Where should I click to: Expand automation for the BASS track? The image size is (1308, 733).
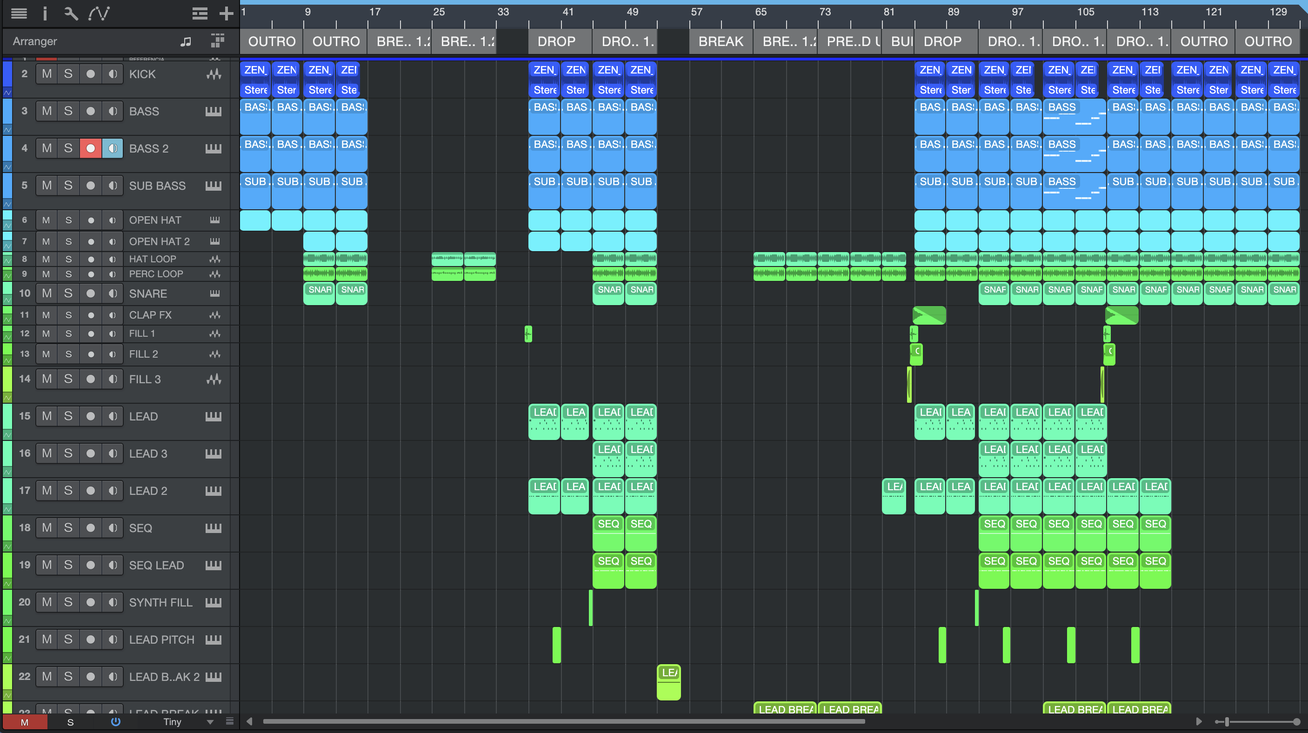coord(7,129)
